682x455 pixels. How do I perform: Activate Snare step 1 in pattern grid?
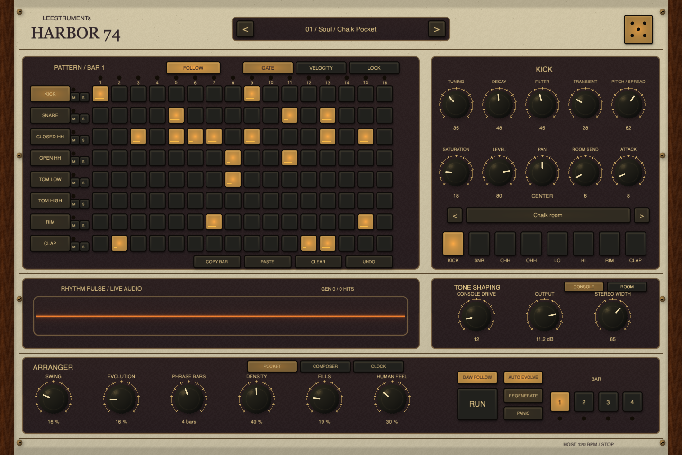[100, 115]
